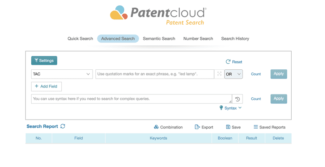Image resolution: width=325 pixels, height=167 pixels.
Task: Click the keyword phrase input field
Action: click(x=155, y=74)
